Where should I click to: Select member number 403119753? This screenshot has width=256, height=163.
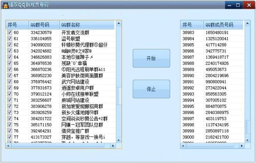click(x=216, y=118)
